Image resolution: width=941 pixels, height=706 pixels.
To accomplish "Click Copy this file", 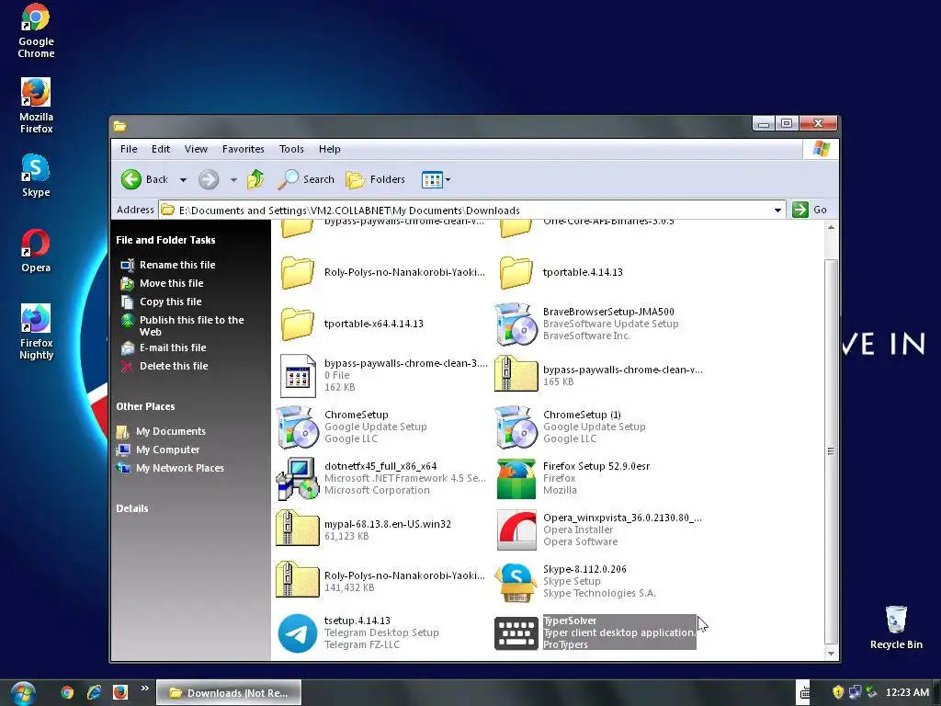I will (170, 302).
